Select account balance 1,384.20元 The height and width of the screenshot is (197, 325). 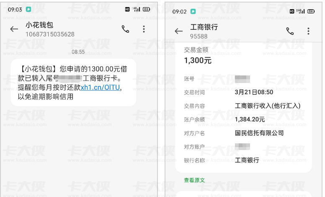(x=250, y=119)
